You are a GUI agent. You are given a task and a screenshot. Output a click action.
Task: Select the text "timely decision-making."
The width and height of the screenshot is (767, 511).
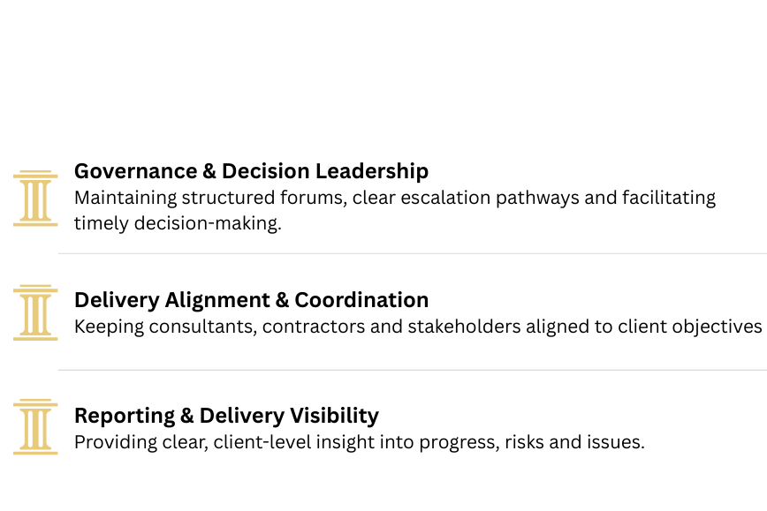178,223
